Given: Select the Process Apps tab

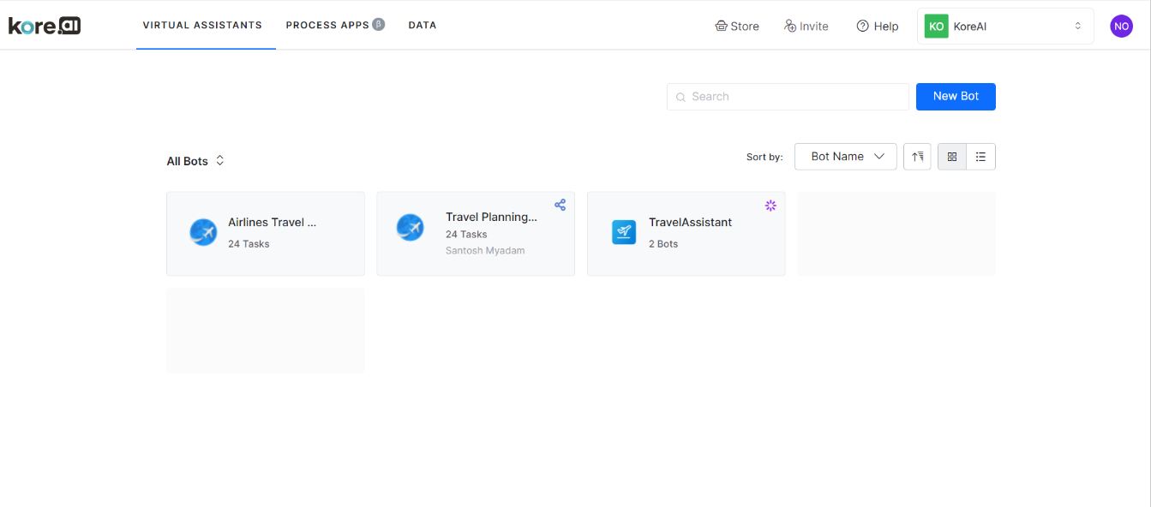Looking at the screenshot, I should click(335, 26).
